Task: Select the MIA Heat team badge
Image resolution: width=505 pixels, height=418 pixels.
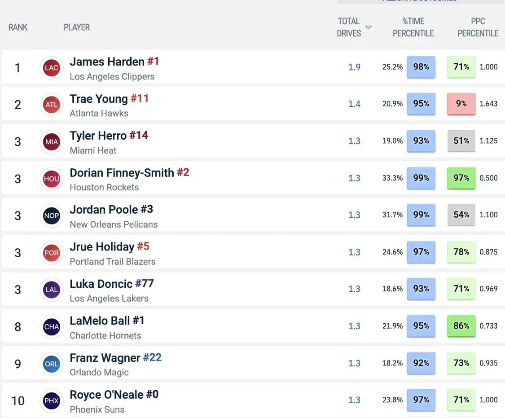Action: pyautogui.click(x=52, y=142)
